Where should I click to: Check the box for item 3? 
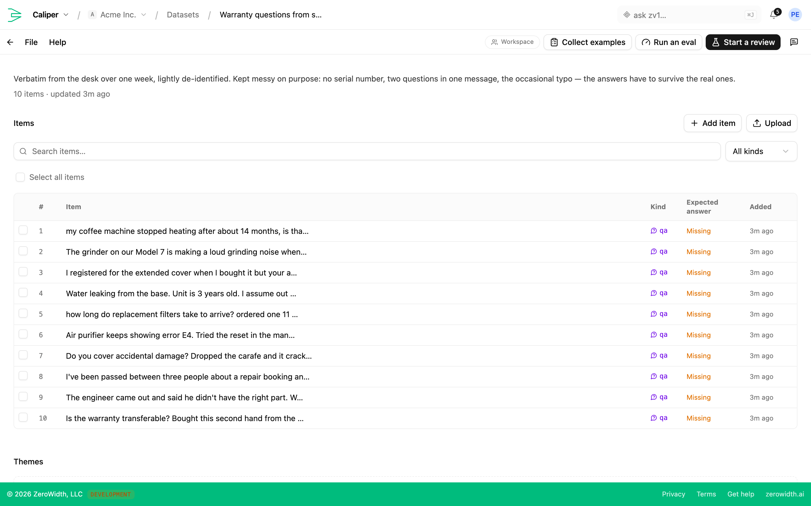click(x=23, y=272)
